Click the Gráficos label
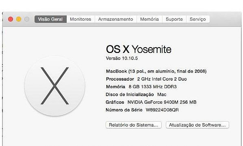The image size is (243, 146). pos(115,102)
